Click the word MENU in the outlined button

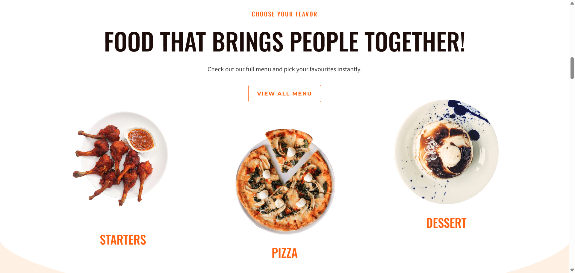point(302,94)
